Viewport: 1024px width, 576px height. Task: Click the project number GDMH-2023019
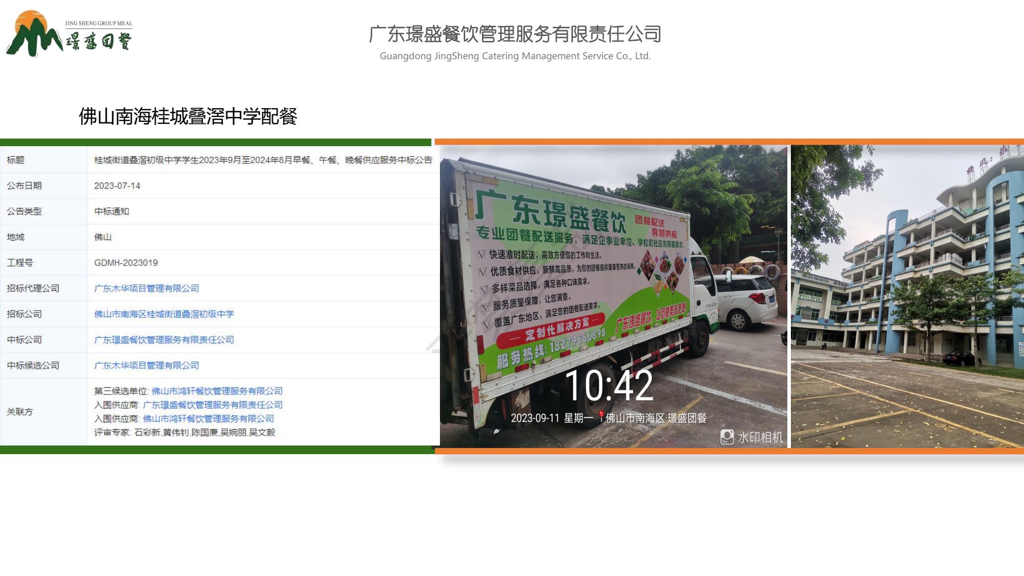tap(126, 262)
